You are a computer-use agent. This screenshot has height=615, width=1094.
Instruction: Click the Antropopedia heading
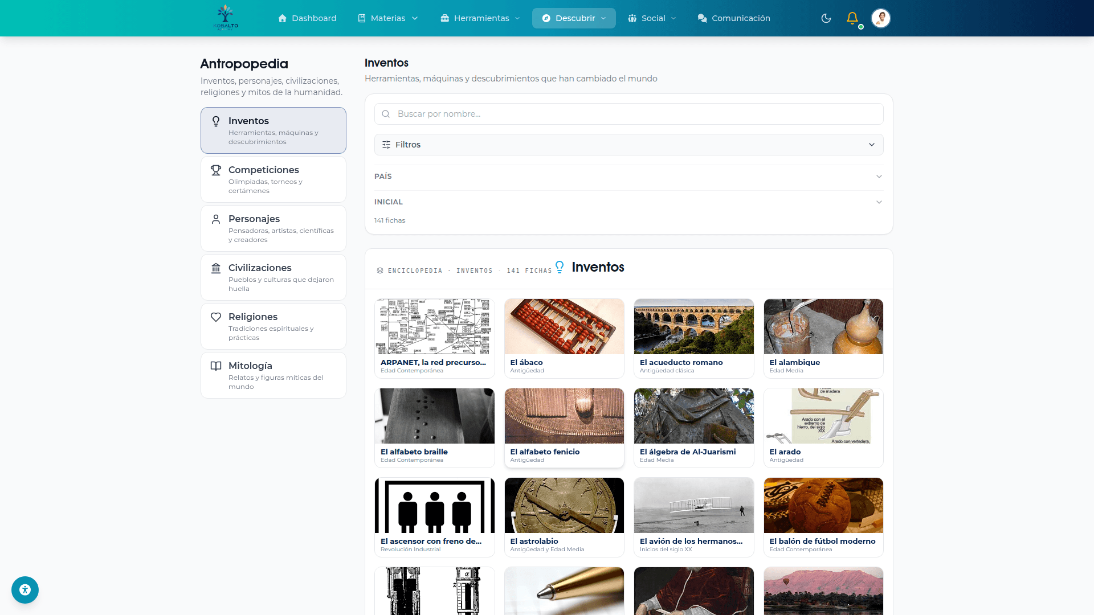(244, 64)
